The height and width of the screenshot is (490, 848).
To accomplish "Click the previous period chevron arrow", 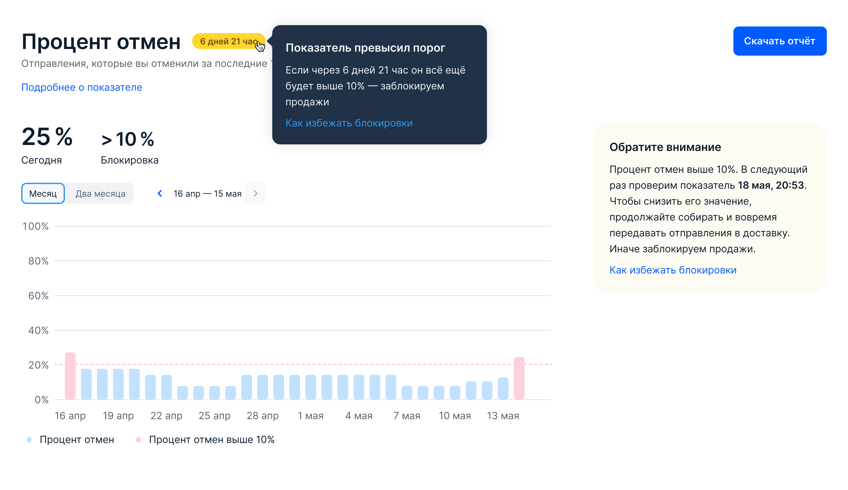I will 160,193.
